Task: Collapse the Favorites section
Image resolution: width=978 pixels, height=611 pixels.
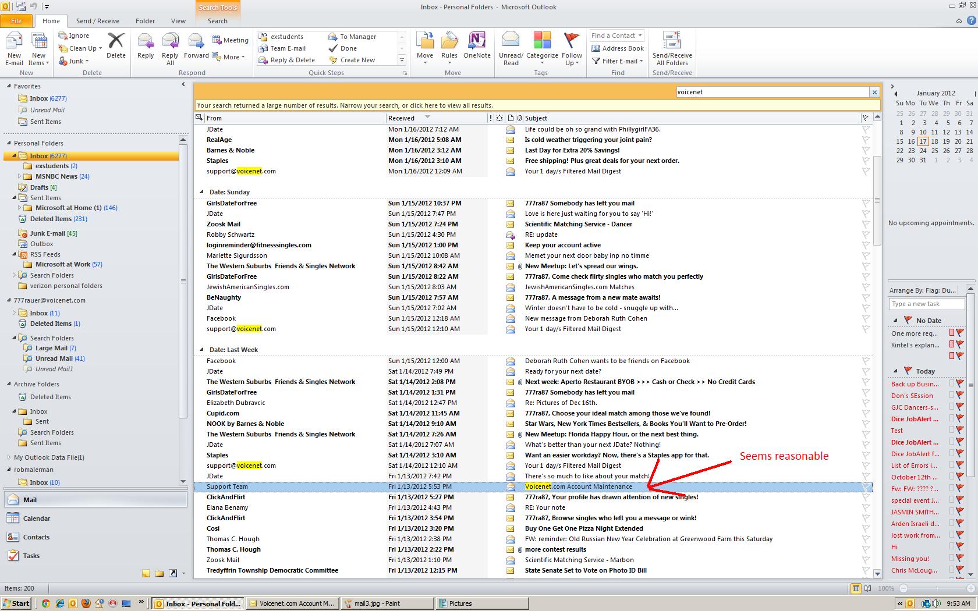Action: pyautogui.click(x=9, y=86)
